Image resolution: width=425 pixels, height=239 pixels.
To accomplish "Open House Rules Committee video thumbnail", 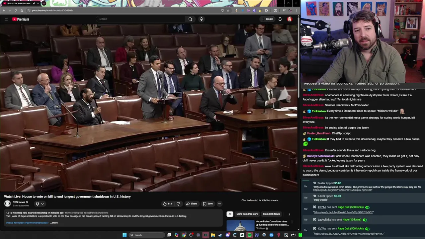I will [x=240, y=226].
